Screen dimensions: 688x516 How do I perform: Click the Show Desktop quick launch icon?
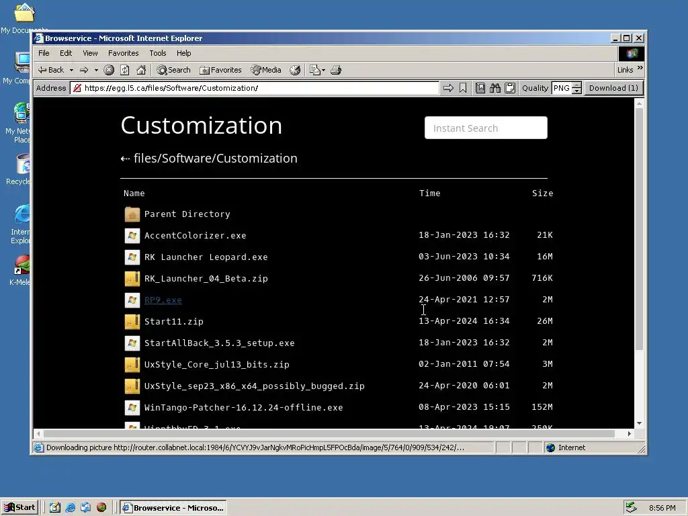tap(55, 508)
